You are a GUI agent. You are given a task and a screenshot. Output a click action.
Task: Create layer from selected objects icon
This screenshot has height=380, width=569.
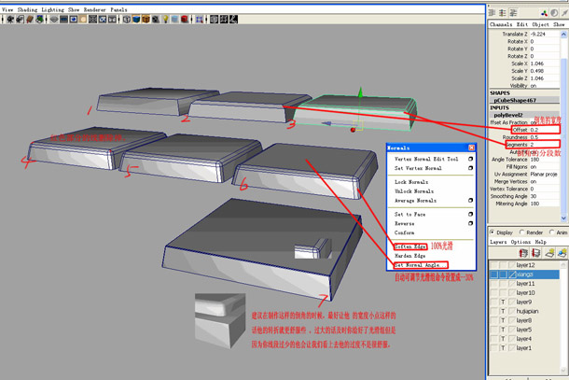[562, 252]
